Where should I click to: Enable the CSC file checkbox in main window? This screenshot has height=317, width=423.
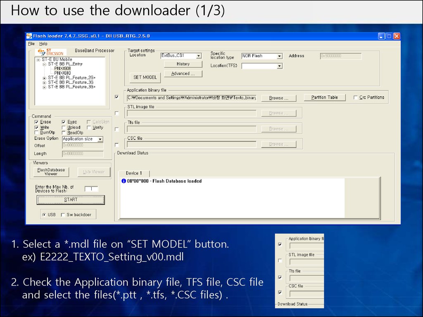(x=116, y=145)
